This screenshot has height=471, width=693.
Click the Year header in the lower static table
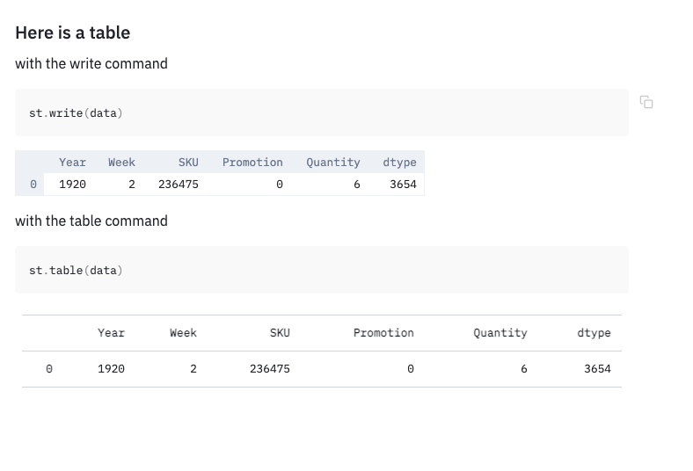(111, 333)
